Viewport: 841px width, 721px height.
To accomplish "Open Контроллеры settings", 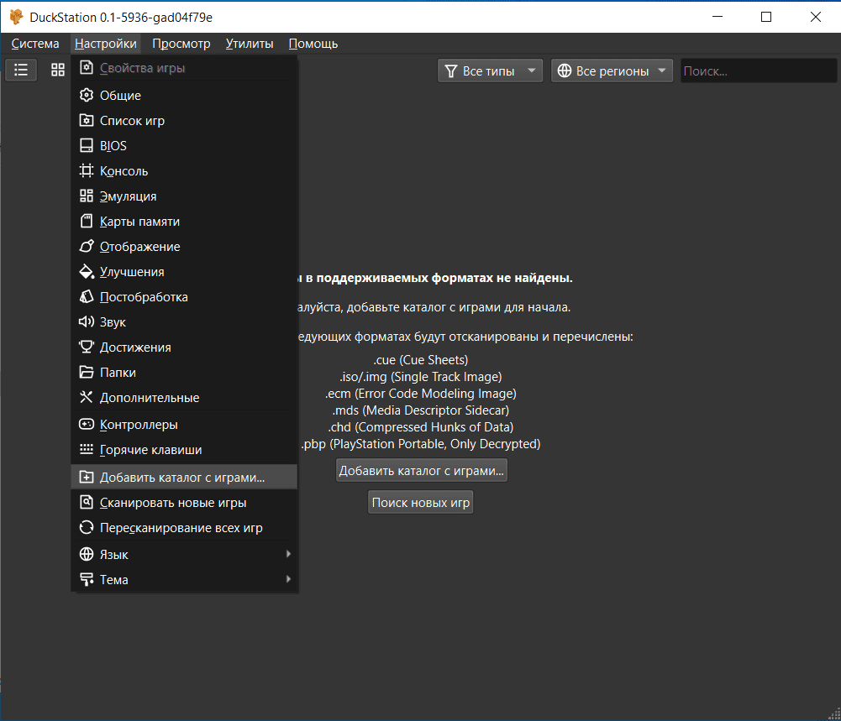I will [x=184, y=424].
